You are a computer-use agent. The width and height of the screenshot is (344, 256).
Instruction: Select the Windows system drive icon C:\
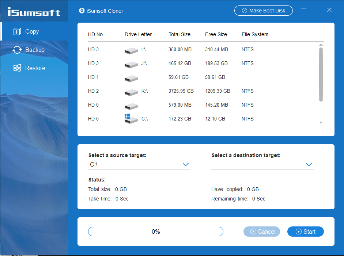tap(131, 119)
